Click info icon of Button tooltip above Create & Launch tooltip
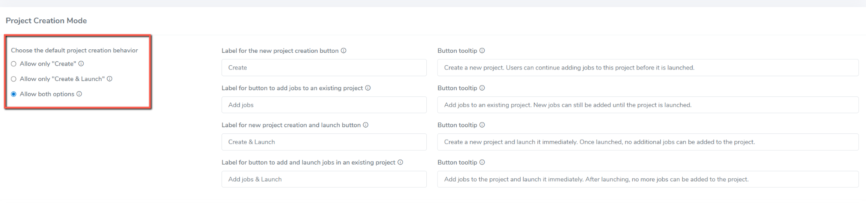 482,125
